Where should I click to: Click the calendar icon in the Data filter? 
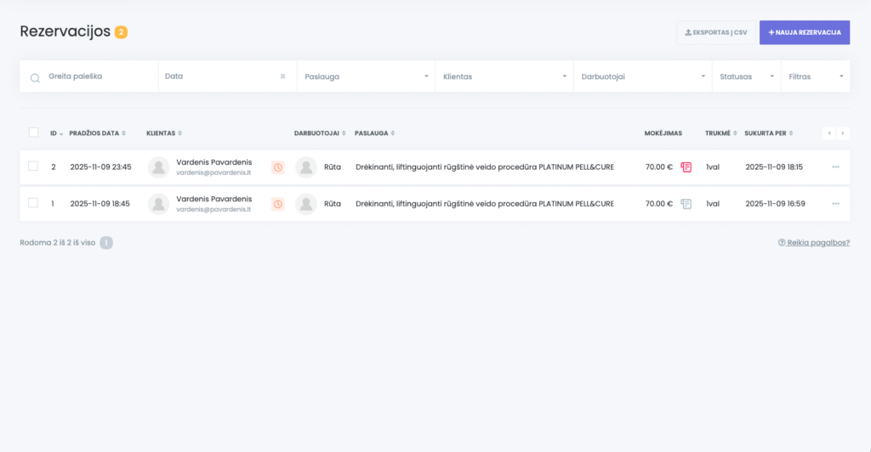[282, 76]
